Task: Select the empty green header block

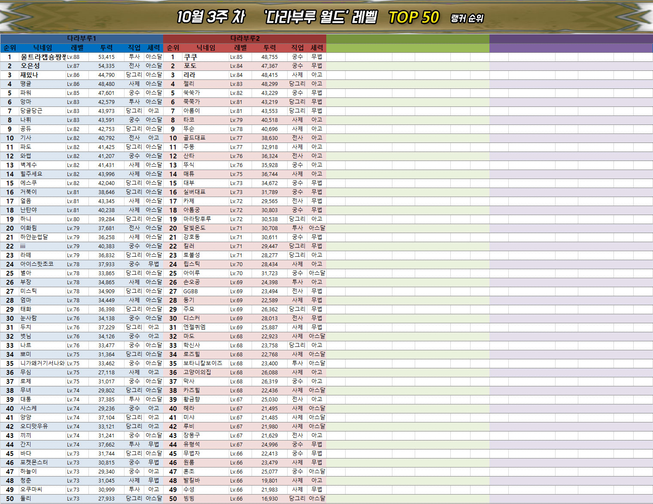Action: point(407,43)
